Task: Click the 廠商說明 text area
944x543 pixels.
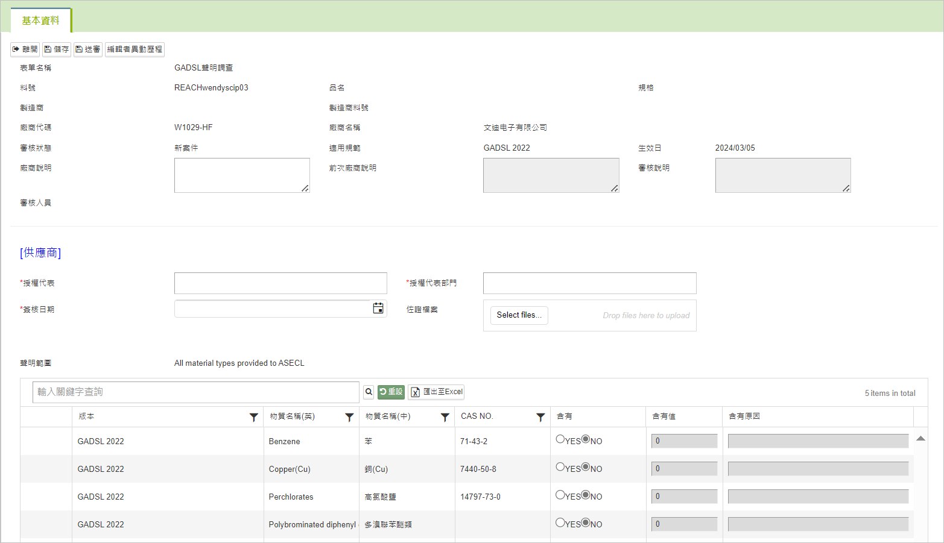Action: pyautogui.click(x=242, y=175)
